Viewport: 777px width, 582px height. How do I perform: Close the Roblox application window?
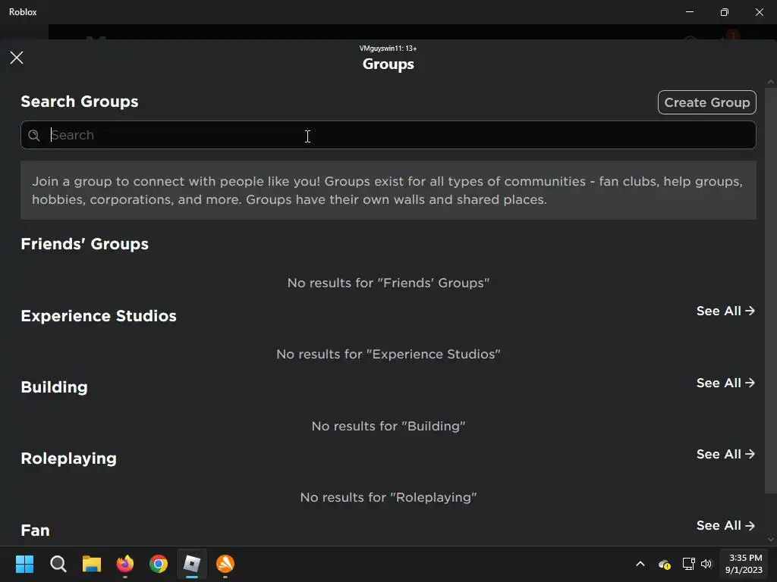tap(759, 12)
